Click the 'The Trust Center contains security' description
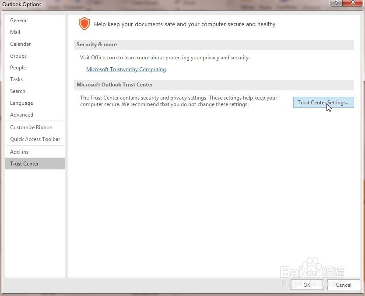 click(x=179, y=101)
